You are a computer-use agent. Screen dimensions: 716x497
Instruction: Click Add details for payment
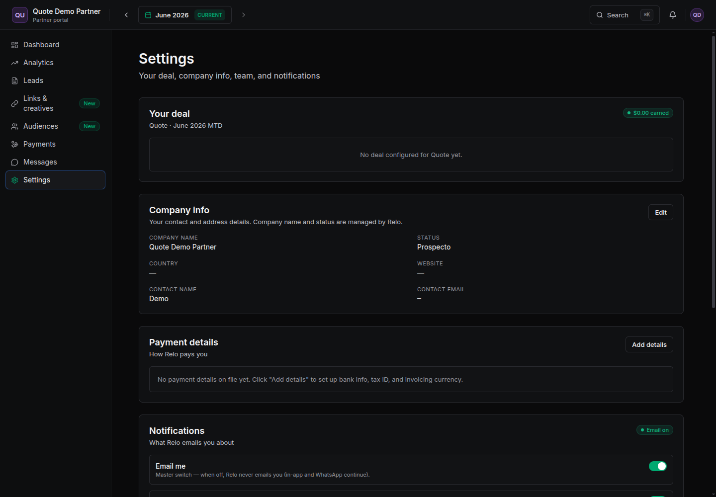(649, 344)
